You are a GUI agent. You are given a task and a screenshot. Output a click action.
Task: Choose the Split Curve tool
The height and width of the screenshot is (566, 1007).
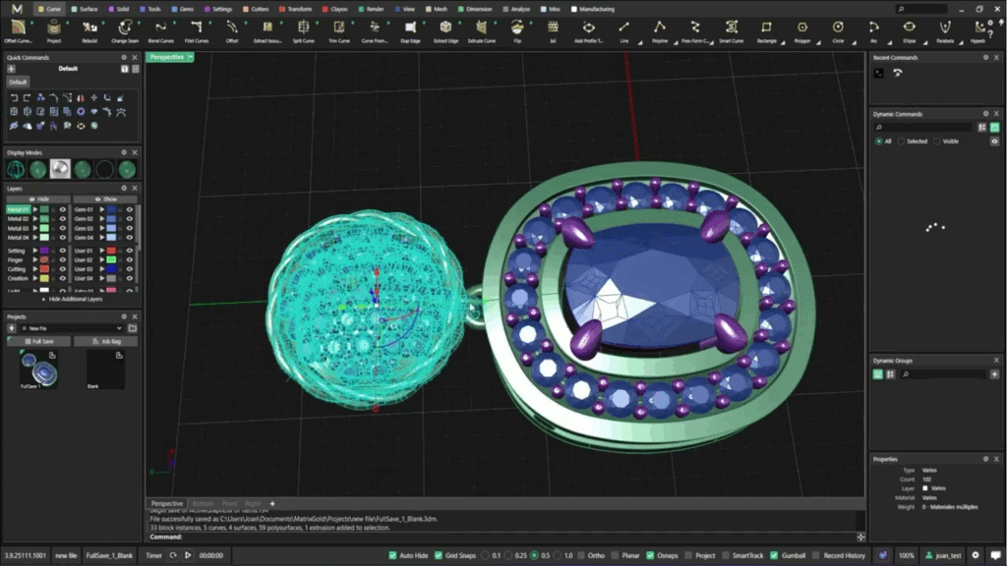pyautogui.click(x=303, y=28)
